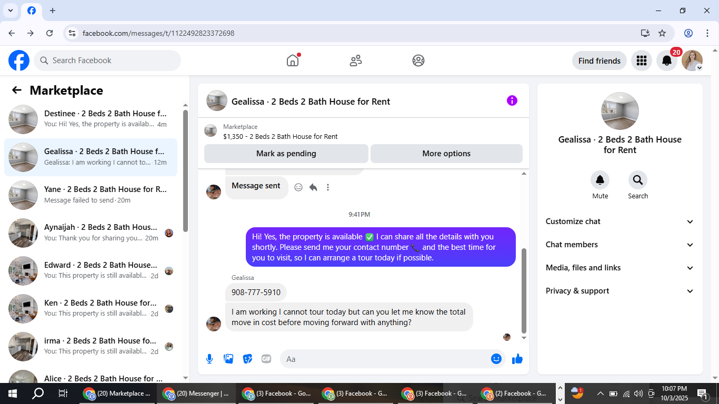Go to Home feed icon
719x404 pixels.
293,60
